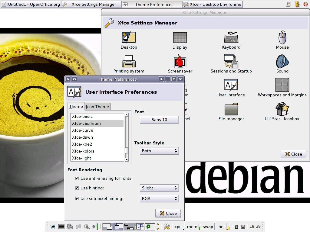Click the workspace switcher up/down arrows
The image size is (310, 232).
click(x=157, y=227)
